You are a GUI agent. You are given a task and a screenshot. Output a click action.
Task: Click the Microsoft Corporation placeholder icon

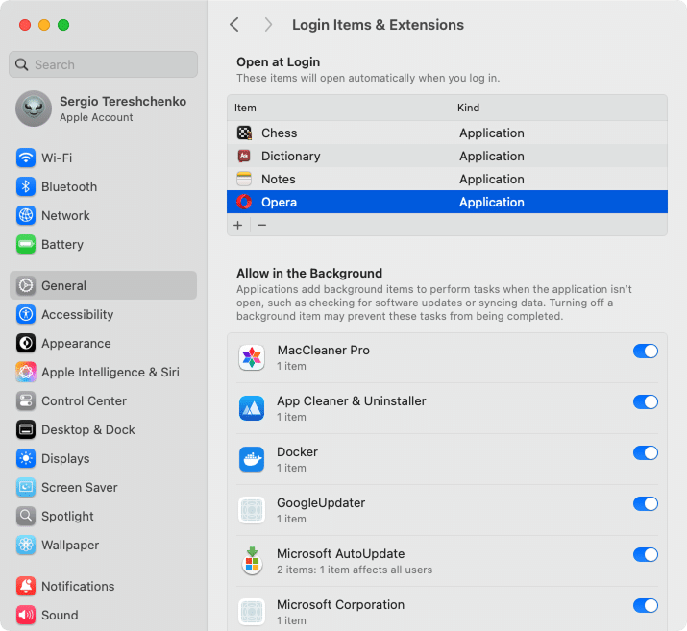[x=252, y=612]
